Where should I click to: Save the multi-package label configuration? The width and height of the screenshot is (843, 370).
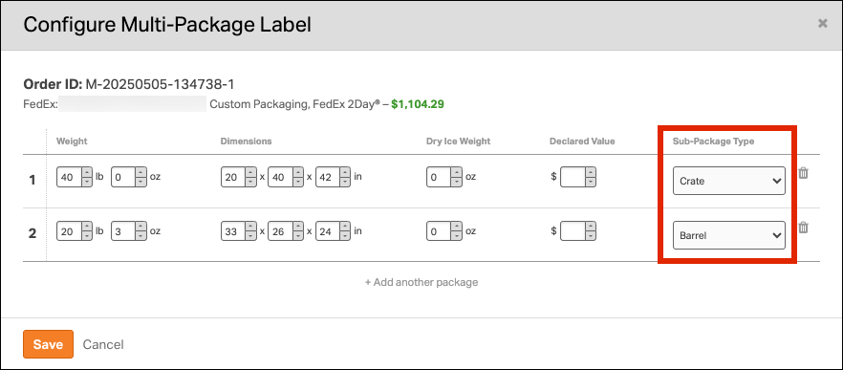48,344
